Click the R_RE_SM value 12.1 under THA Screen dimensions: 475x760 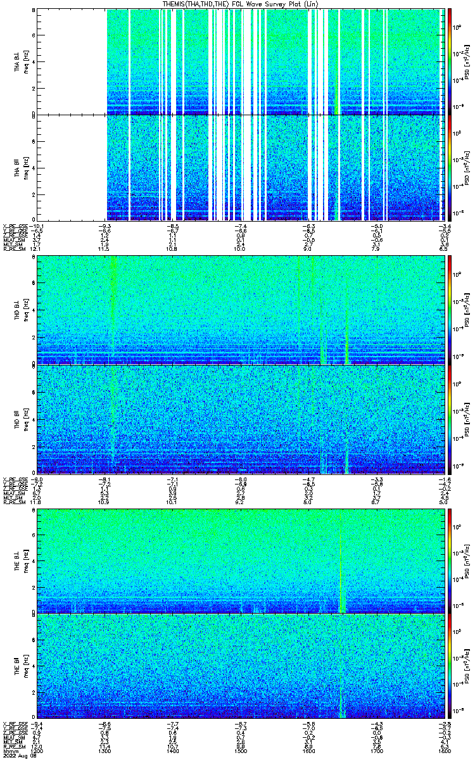click(x=36, y=248)
